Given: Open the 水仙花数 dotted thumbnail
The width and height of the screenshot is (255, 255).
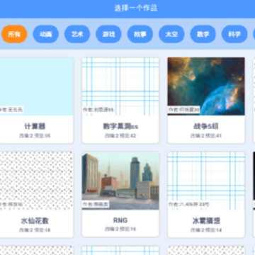Looking at the screenshot, I should [36, 181].
